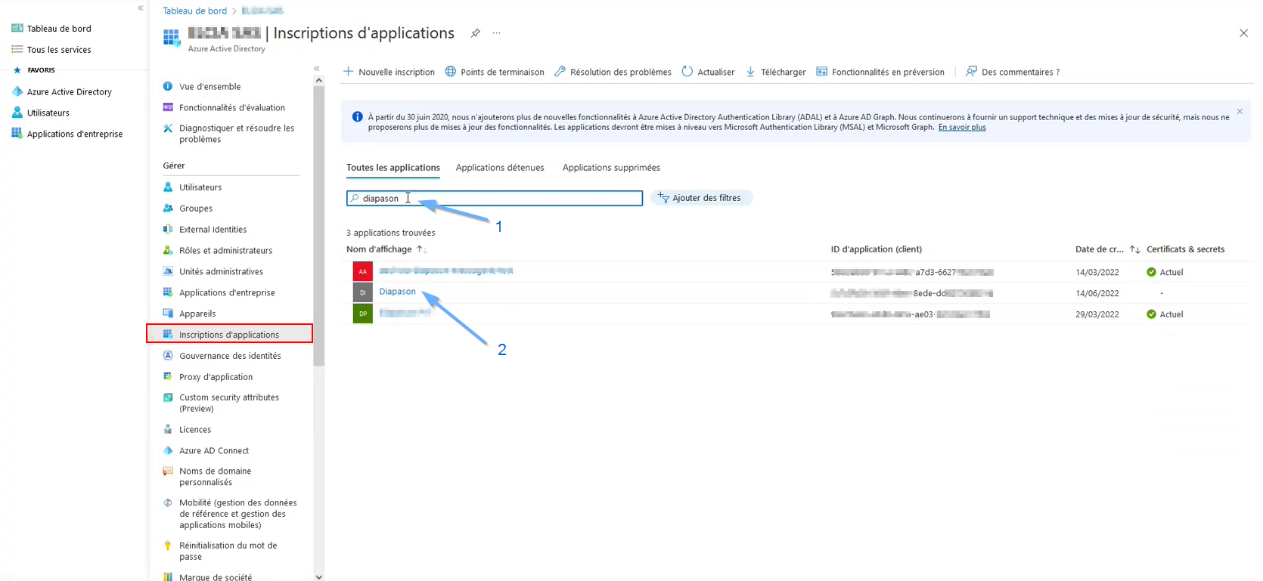This screenshot has height=581, width=1263.
Task: Click the Nouvelle inscription plus icon
Action: pyautogui.click(x=349, y=72)
